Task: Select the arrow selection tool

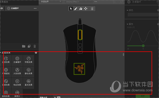Action: pos(71,9)
